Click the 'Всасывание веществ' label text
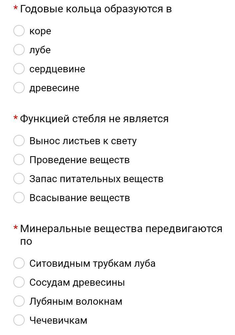The height and width of the screenshot is (335, 235). 79,198
